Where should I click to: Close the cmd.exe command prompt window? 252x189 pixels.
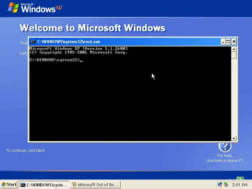tap(234, 42)
